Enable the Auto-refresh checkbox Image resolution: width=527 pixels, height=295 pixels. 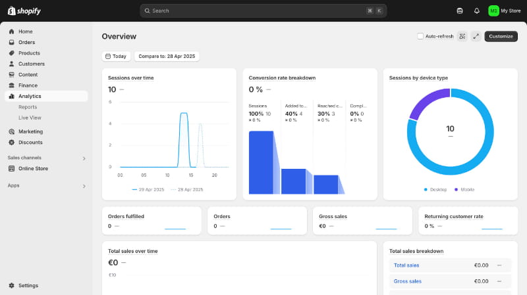tap(421, 36)
